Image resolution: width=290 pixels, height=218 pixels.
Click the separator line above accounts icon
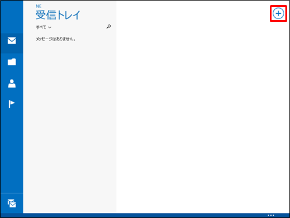pyautogui.click(x=12, y=193)
